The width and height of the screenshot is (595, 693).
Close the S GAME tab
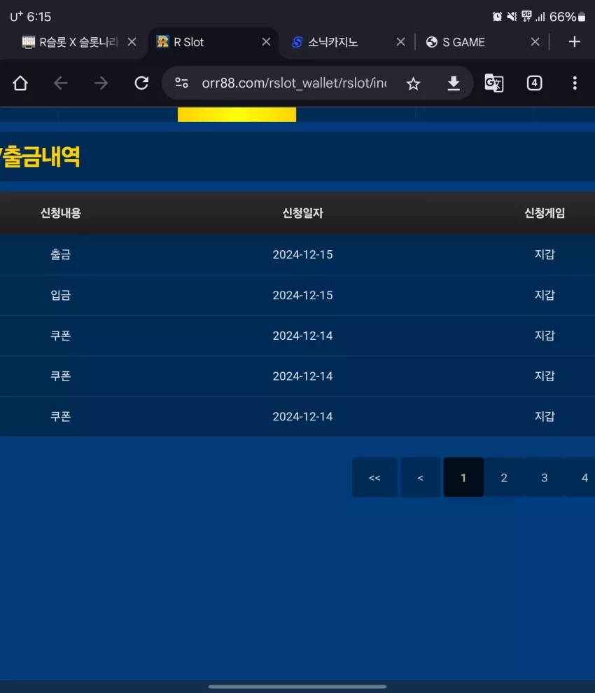535,42
